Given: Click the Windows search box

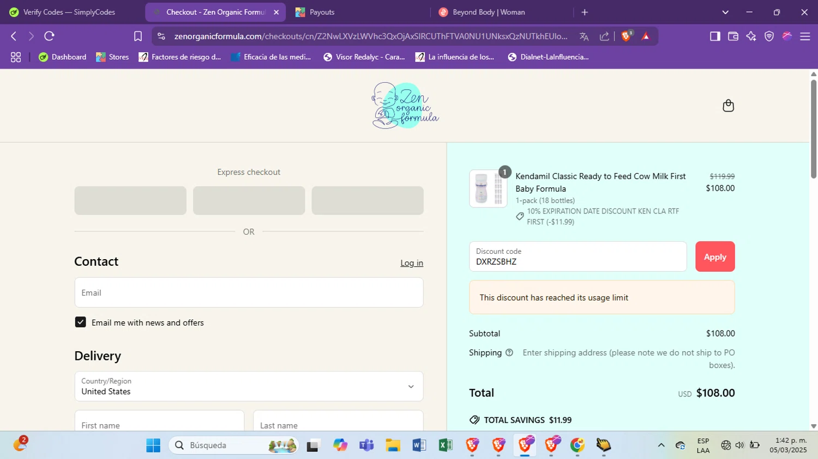Looking at the screenshot, I should 234,445.
